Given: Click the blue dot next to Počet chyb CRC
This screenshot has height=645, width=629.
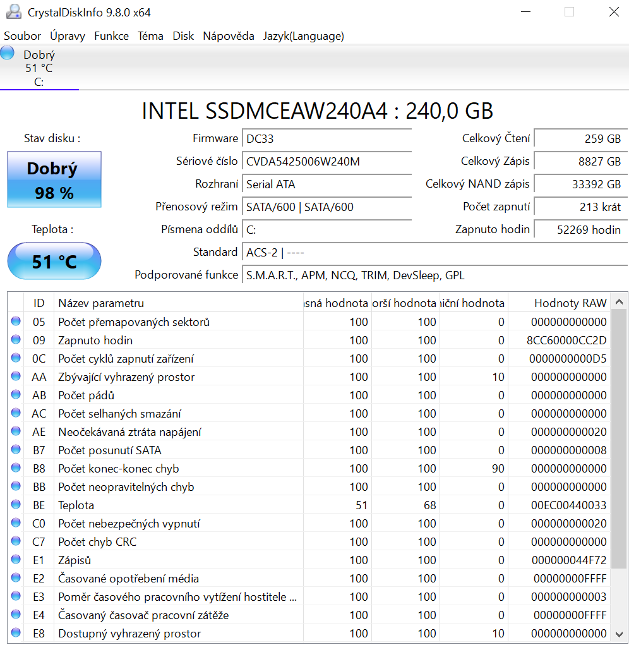Looking at the screenshot, I should click(15, 541).
